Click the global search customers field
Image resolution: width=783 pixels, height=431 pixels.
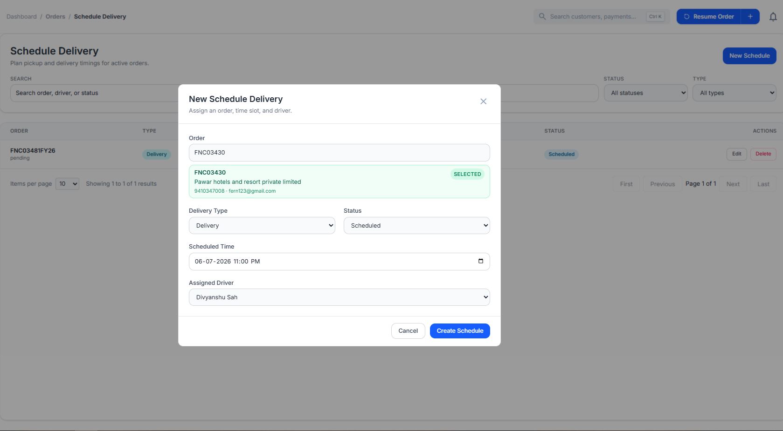click(602, 17)
